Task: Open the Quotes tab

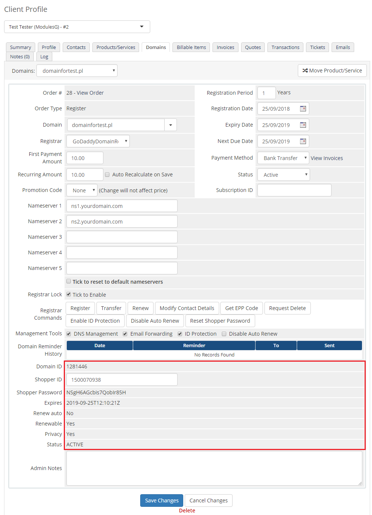Action: [253, 47]
